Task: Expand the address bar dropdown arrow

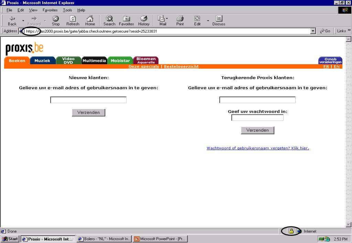Action: coord(313,31)
